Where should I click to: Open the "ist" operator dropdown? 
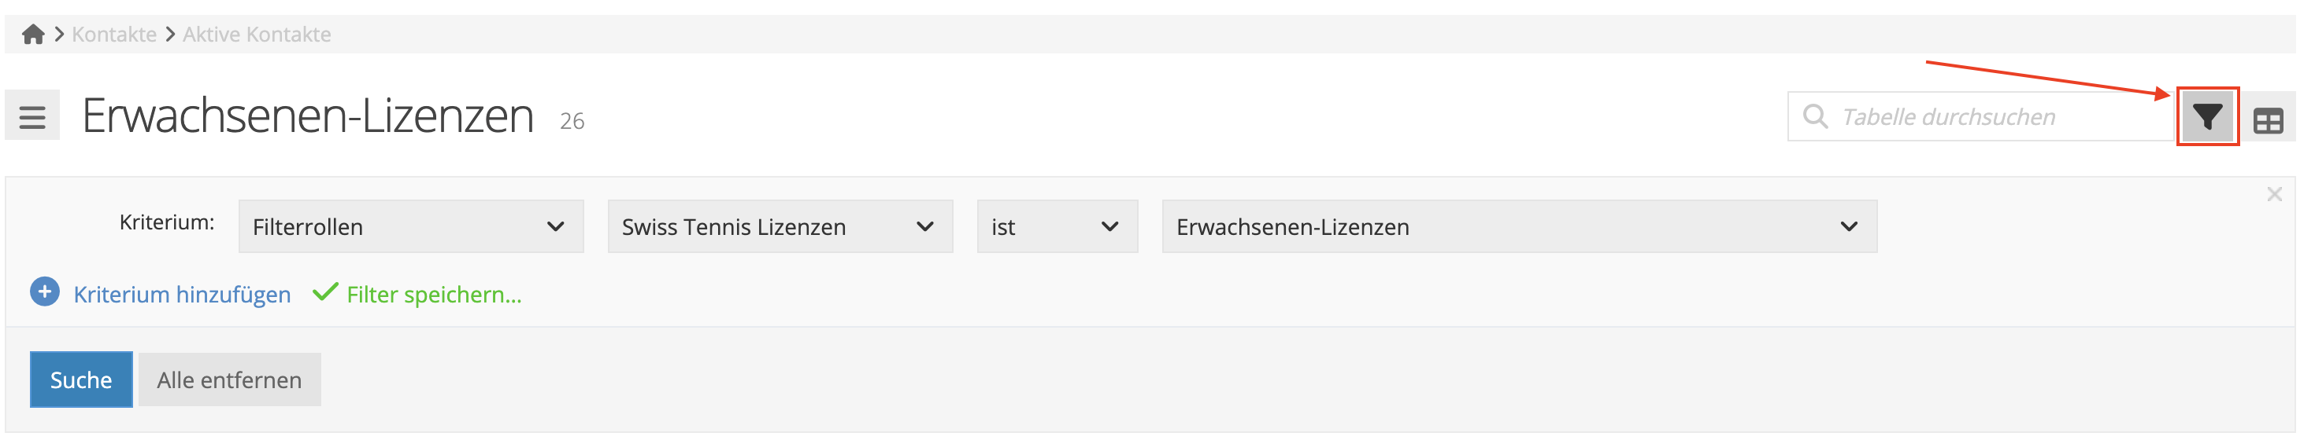click(x=1056, y=227)
